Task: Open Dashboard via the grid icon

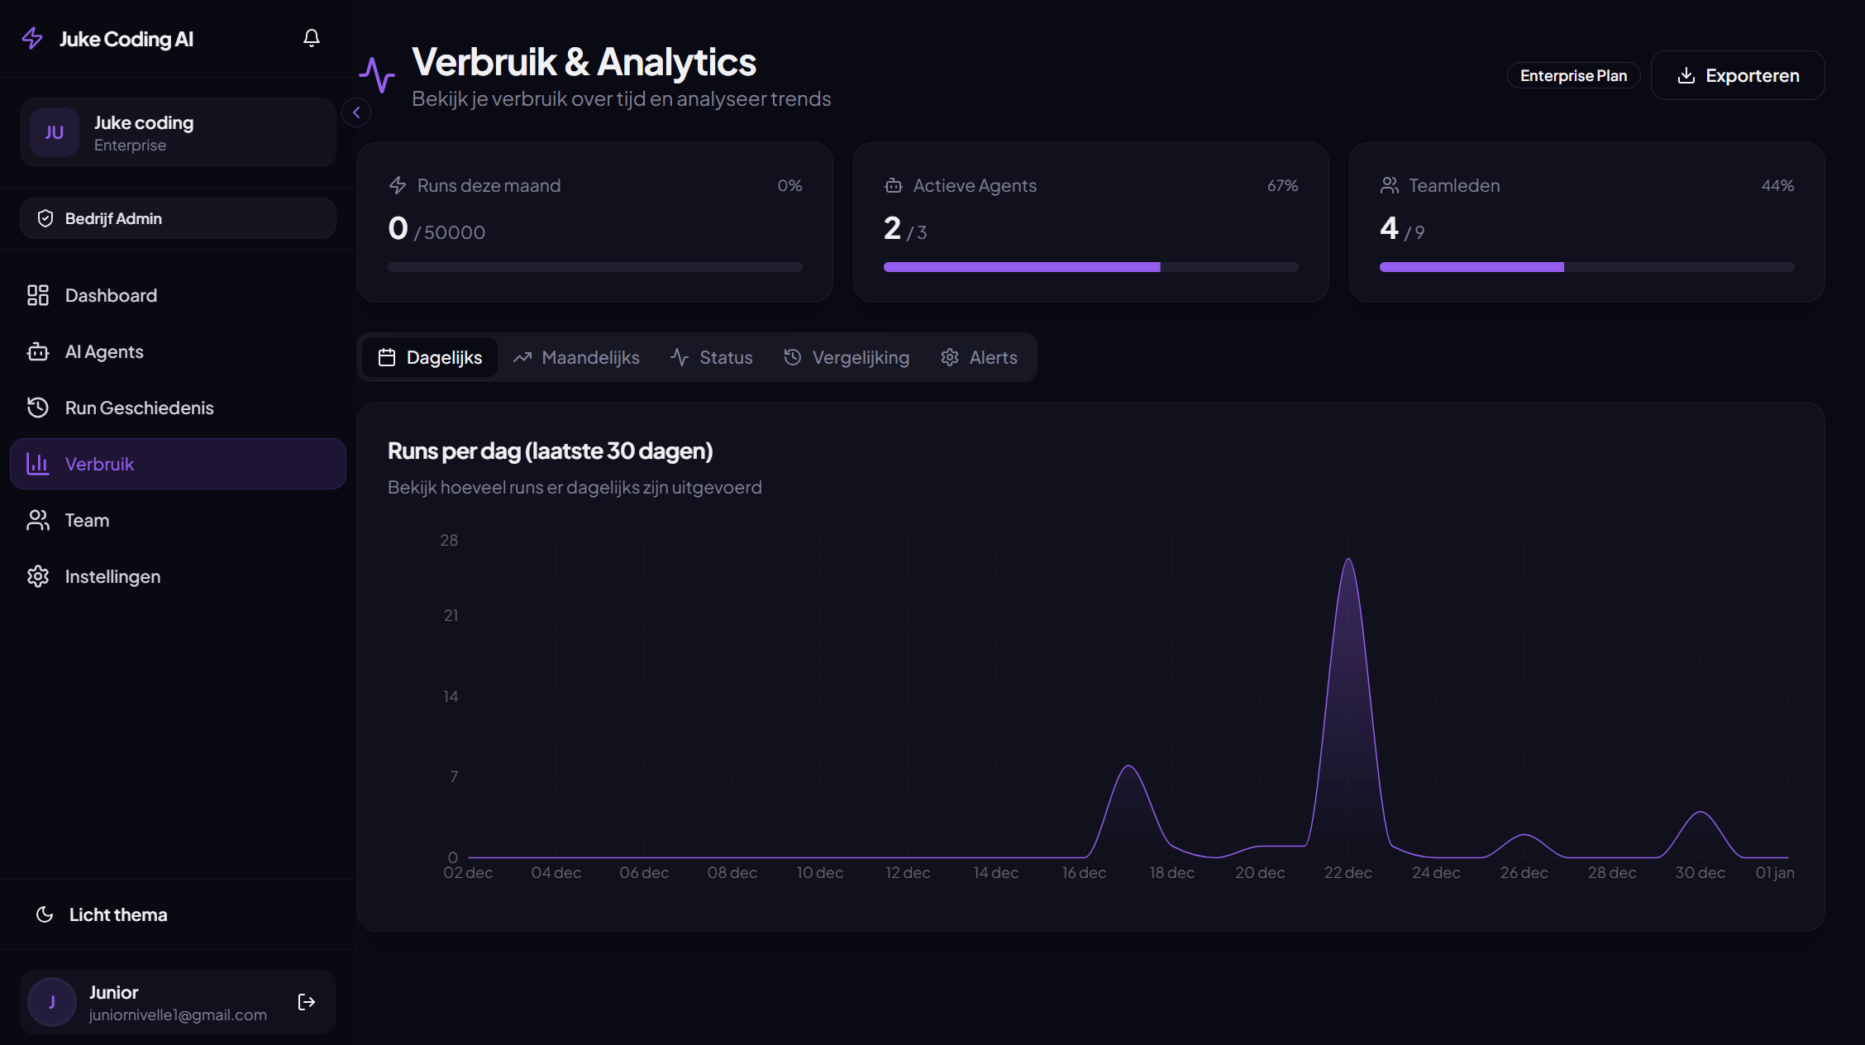Action: point(38,295)
